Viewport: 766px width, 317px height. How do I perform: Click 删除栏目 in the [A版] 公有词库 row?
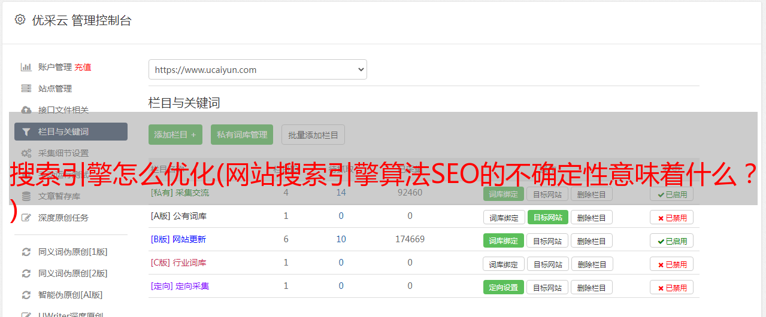pos(592,217)
